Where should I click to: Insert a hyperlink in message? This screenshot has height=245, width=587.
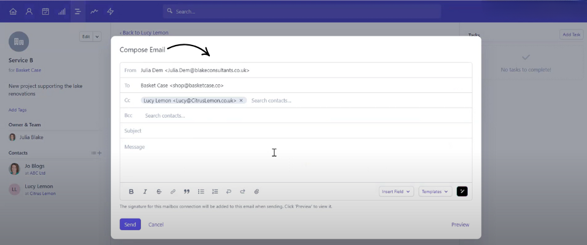click(x=173, y=191)
